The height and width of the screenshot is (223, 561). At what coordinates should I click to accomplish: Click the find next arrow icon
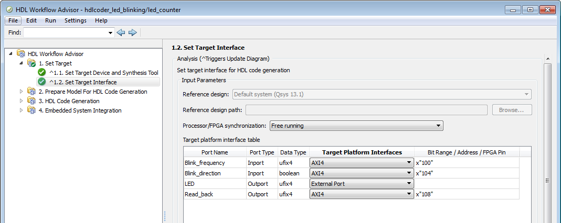[132, 32]
